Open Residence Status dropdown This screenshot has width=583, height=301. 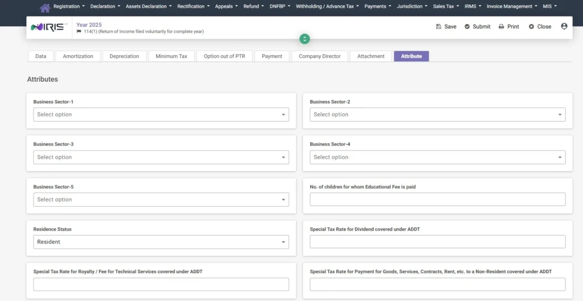pyautogui.click(x=161, y=242)
